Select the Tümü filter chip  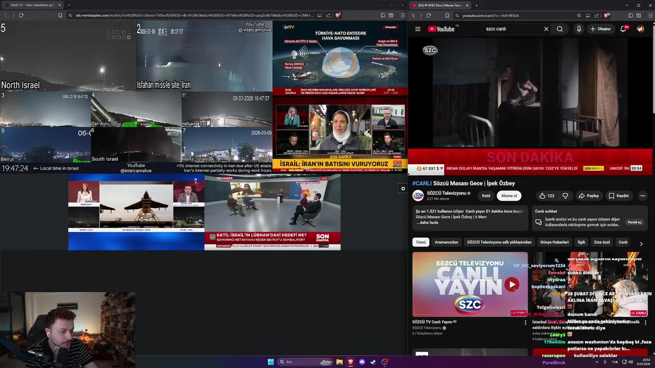[x=421, y=242]
